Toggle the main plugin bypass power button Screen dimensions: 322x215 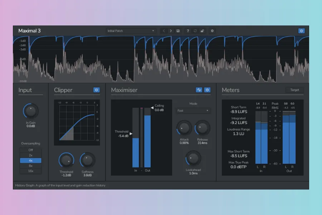click(301, 31)
